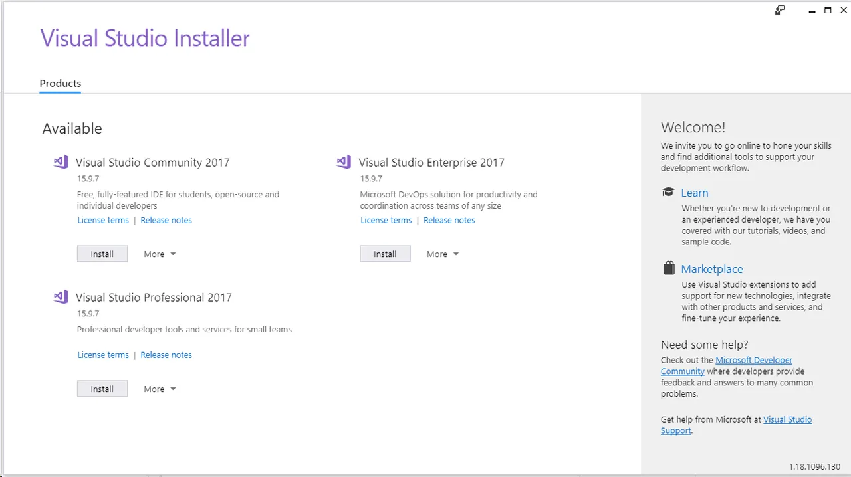Click the Visual Studio Community 2017 logo icon
Viewport: 851px width, 477px height.
click(61, 161)
